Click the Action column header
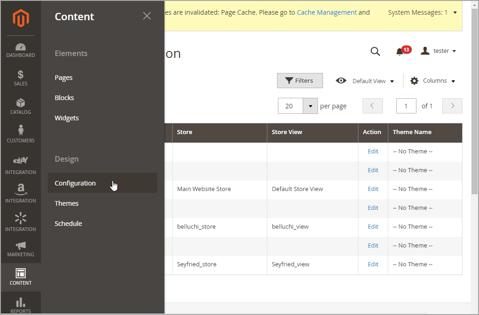Image resolution: width=479 pixels, height=315 pixels. [x=373, y=132]
